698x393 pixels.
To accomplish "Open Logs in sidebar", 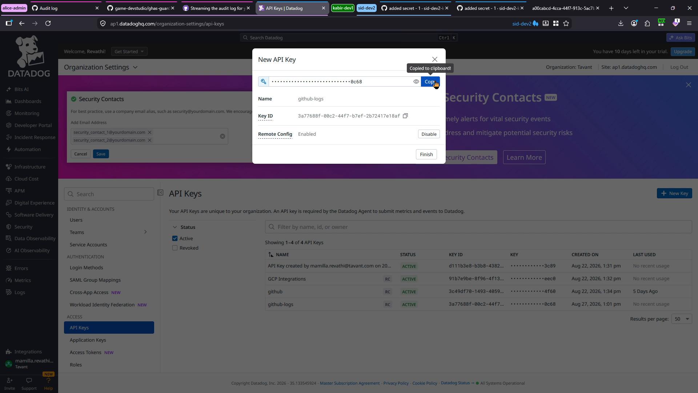I will point(20,292).
